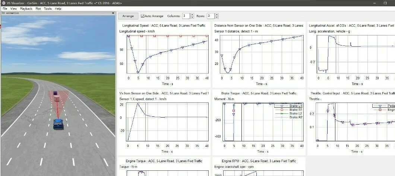
Task: Open the View menu
Action: click(x=14, y=9)
